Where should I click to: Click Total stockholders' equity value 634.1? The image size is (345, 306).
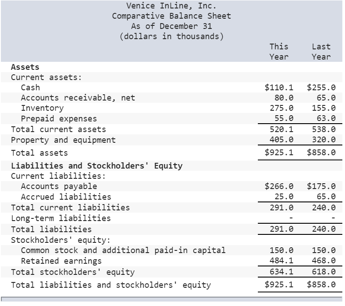tap(281, 272)
